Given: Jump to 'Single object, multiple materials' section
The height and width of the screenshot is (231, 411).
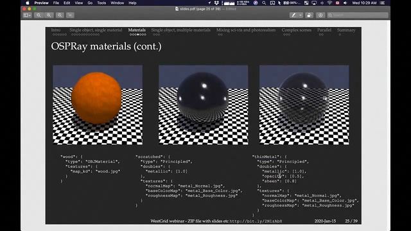Looking at the screenshot, I should point(181,30).
